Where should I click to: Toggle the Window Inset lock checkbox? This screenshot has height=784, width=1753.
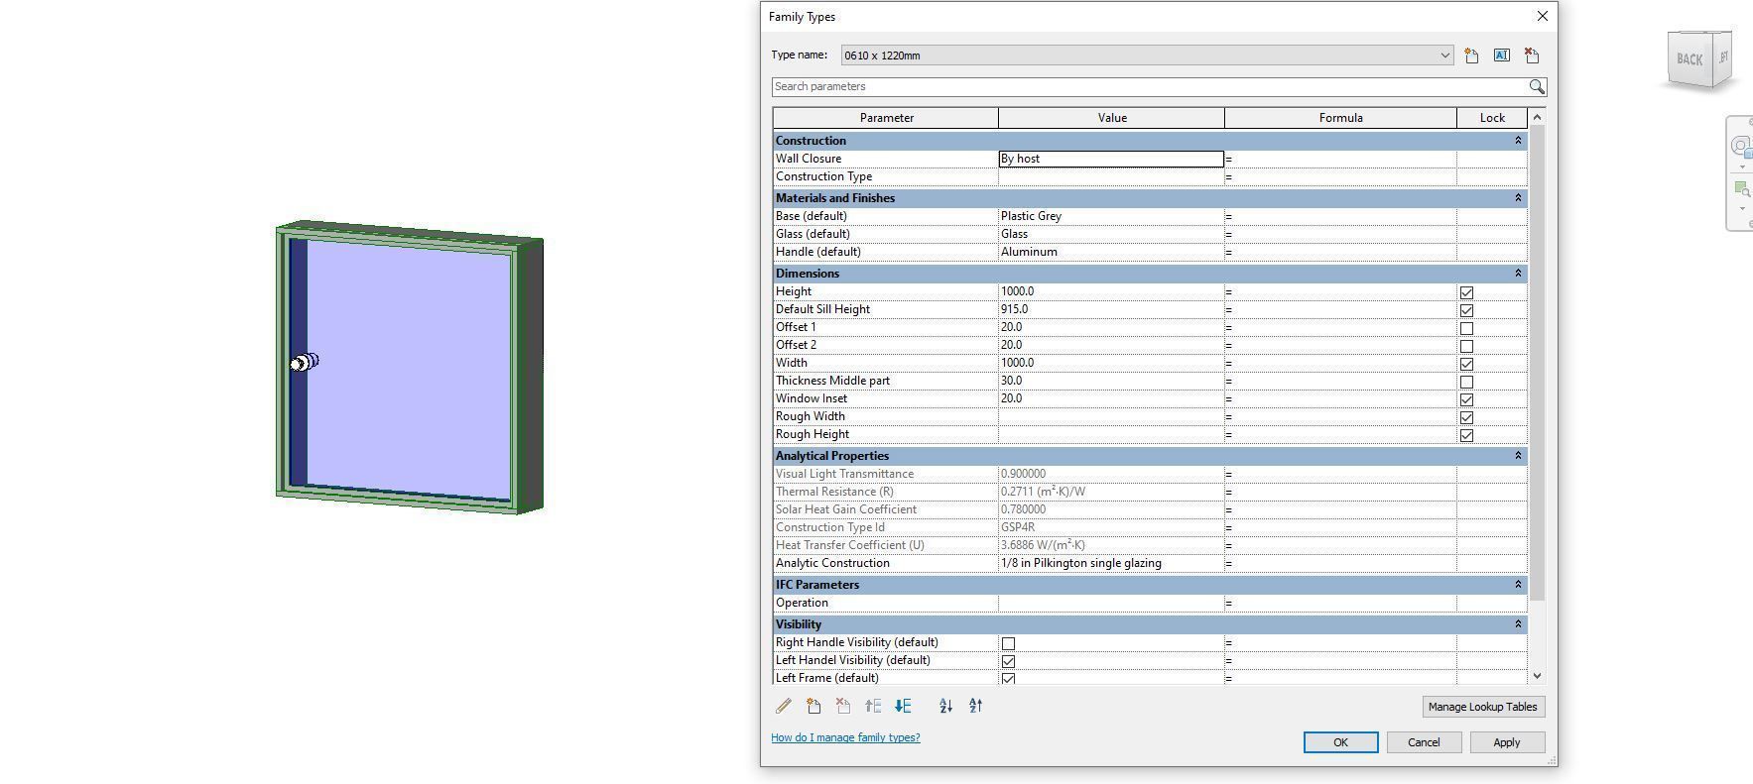pyautogui.click(x=1466, y=399)
